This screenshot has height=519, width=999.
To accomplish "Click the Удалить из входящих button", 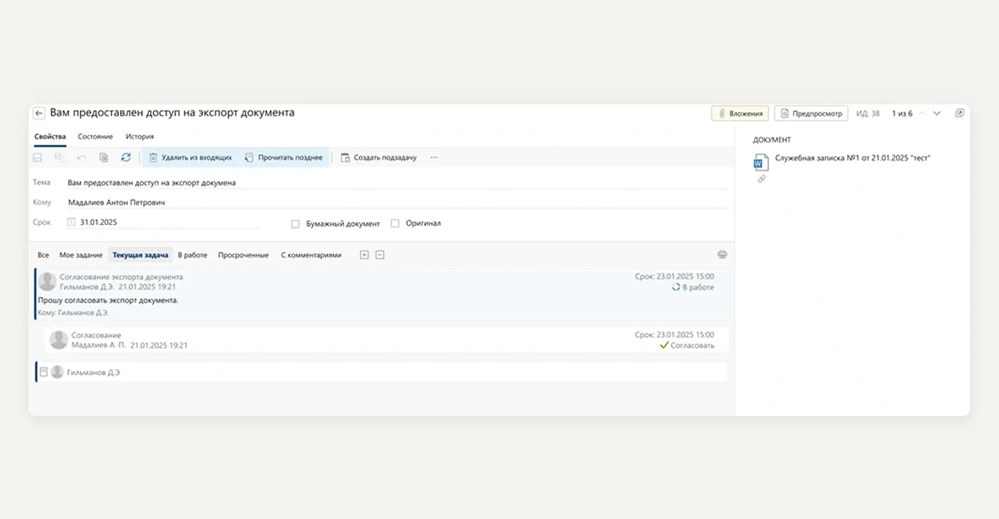I will (190, 157).
